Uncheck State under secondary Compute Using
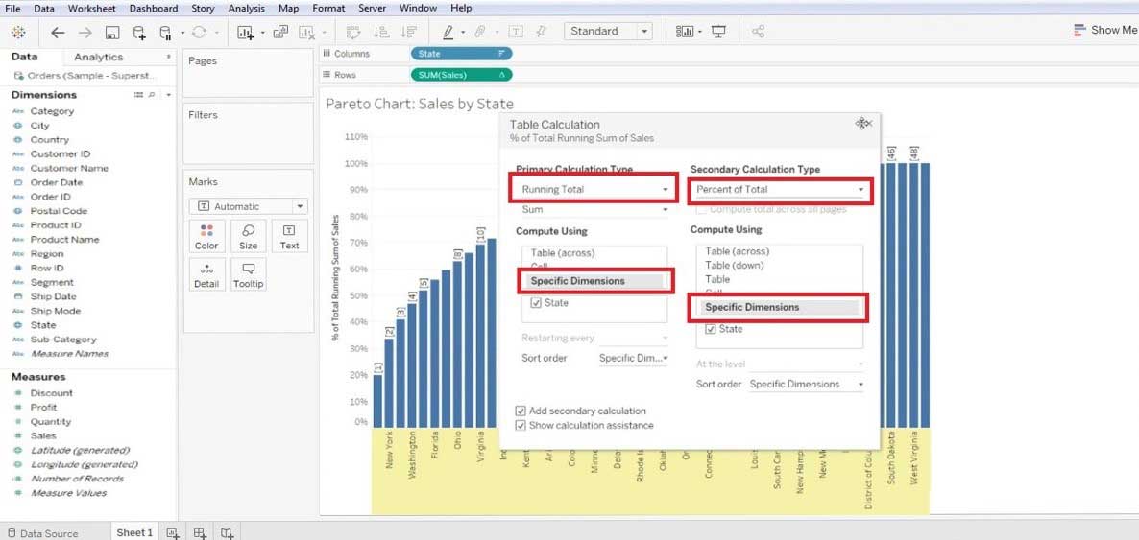Screen dimensions: 1139x540 point(711,330)
